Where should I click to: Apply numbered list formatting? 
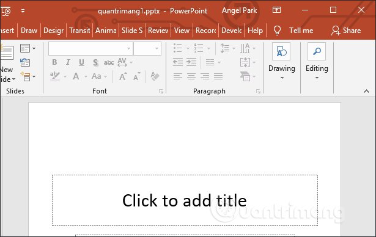[x=199, y=48]
